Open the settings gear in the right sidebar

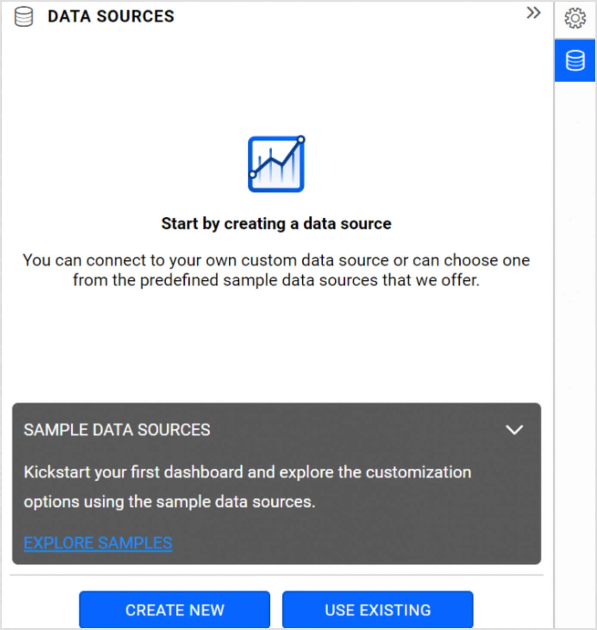(x=575, y=19)
